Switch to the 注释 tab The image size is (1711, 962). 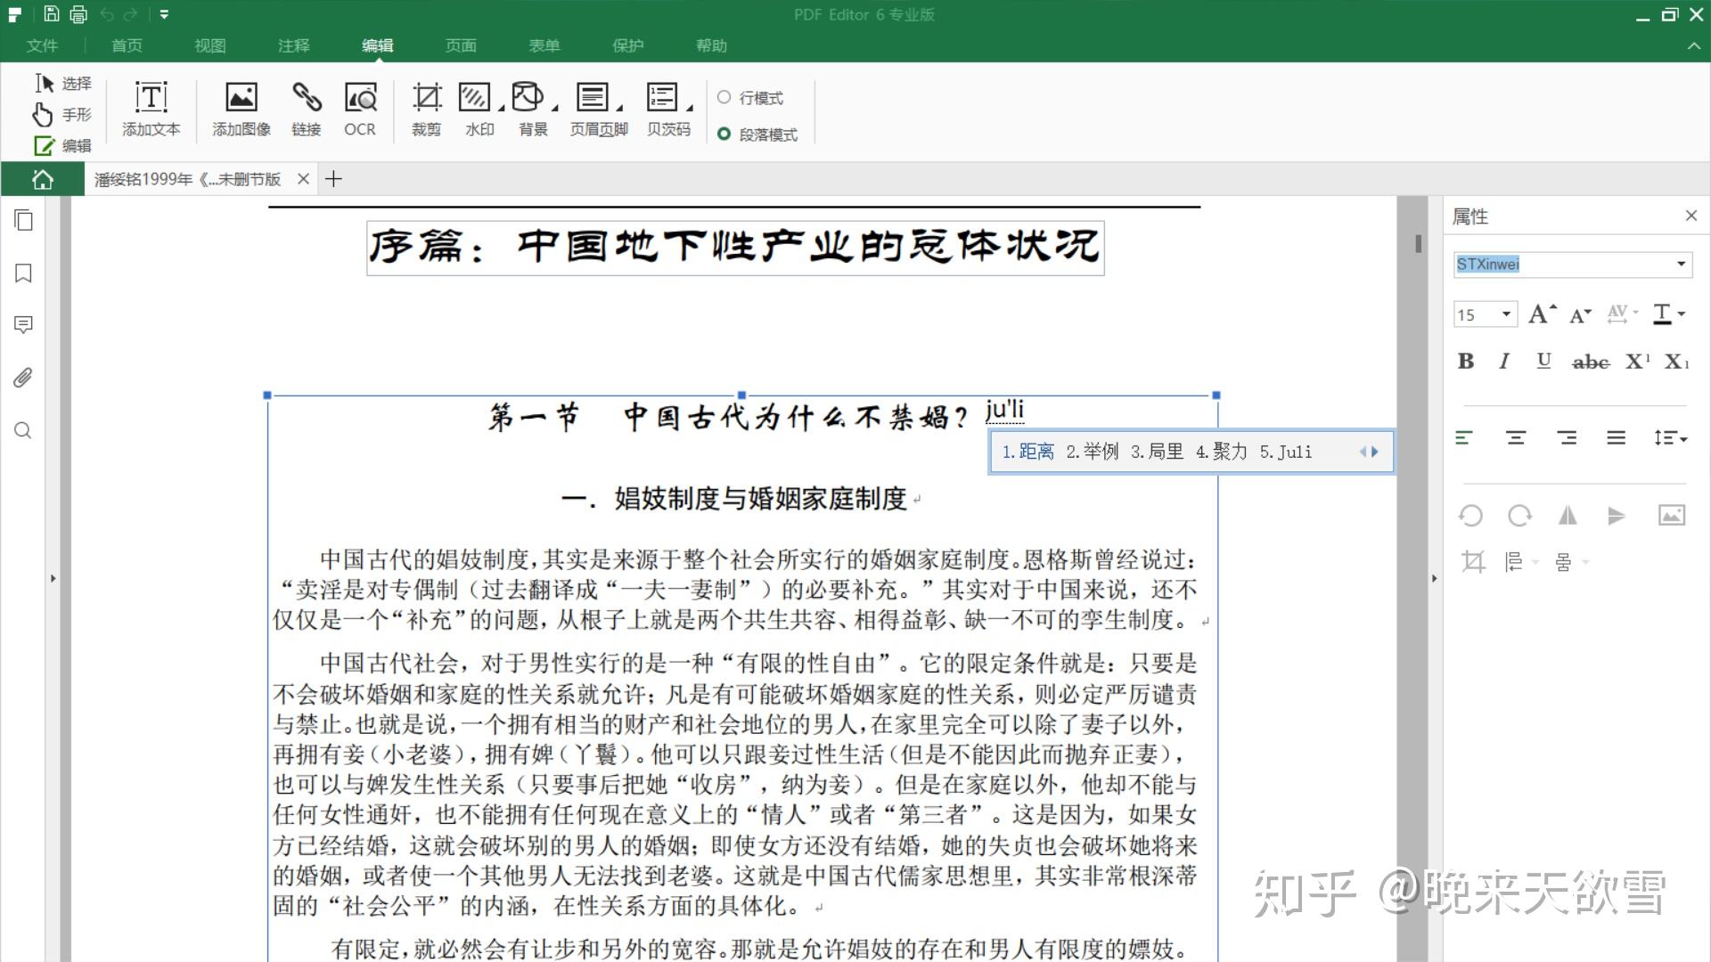click(294, 45)
